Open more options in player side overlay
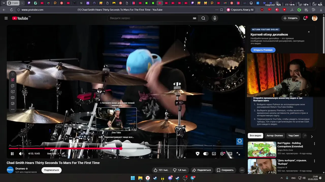Image resolution: width=325 pixels, height=182 pixels. point(12,109)
